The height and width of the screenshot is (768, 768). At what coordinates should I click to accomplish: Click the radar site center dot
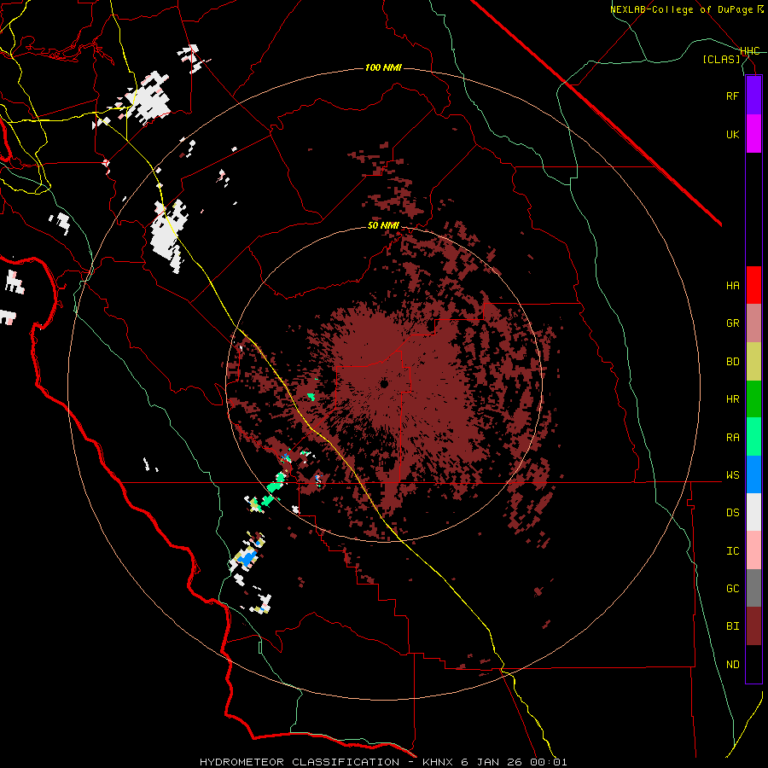(384, 384)
